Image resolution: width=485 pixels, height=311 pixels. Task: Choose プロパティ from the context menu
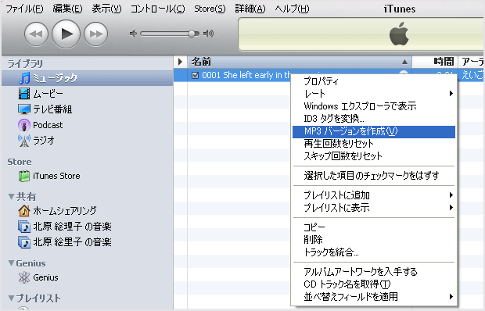[374, 81]
